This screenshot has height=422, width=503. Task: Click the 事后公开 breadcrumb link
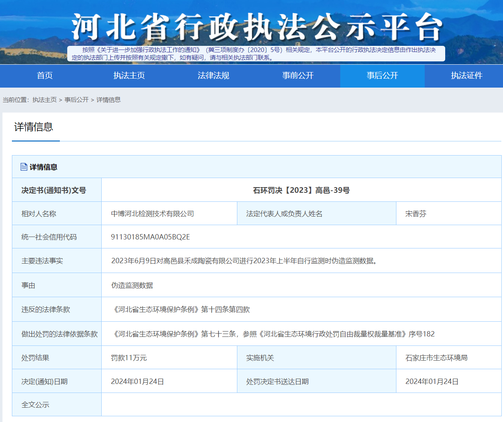pyautogui.click(x=77, y=100)
